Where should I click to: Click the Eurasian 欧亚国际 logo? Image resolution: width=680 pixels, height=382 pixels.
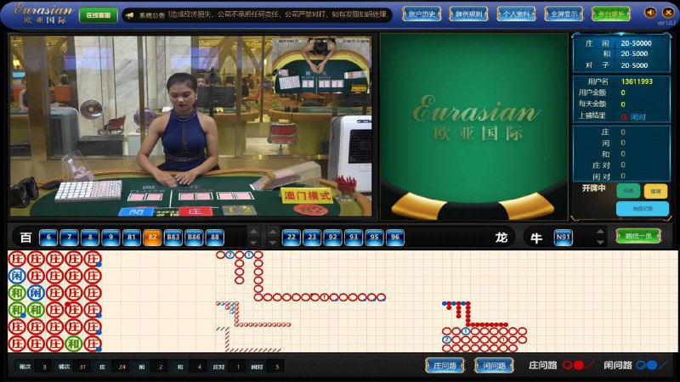pyautogui.click(x=42, y=14)
